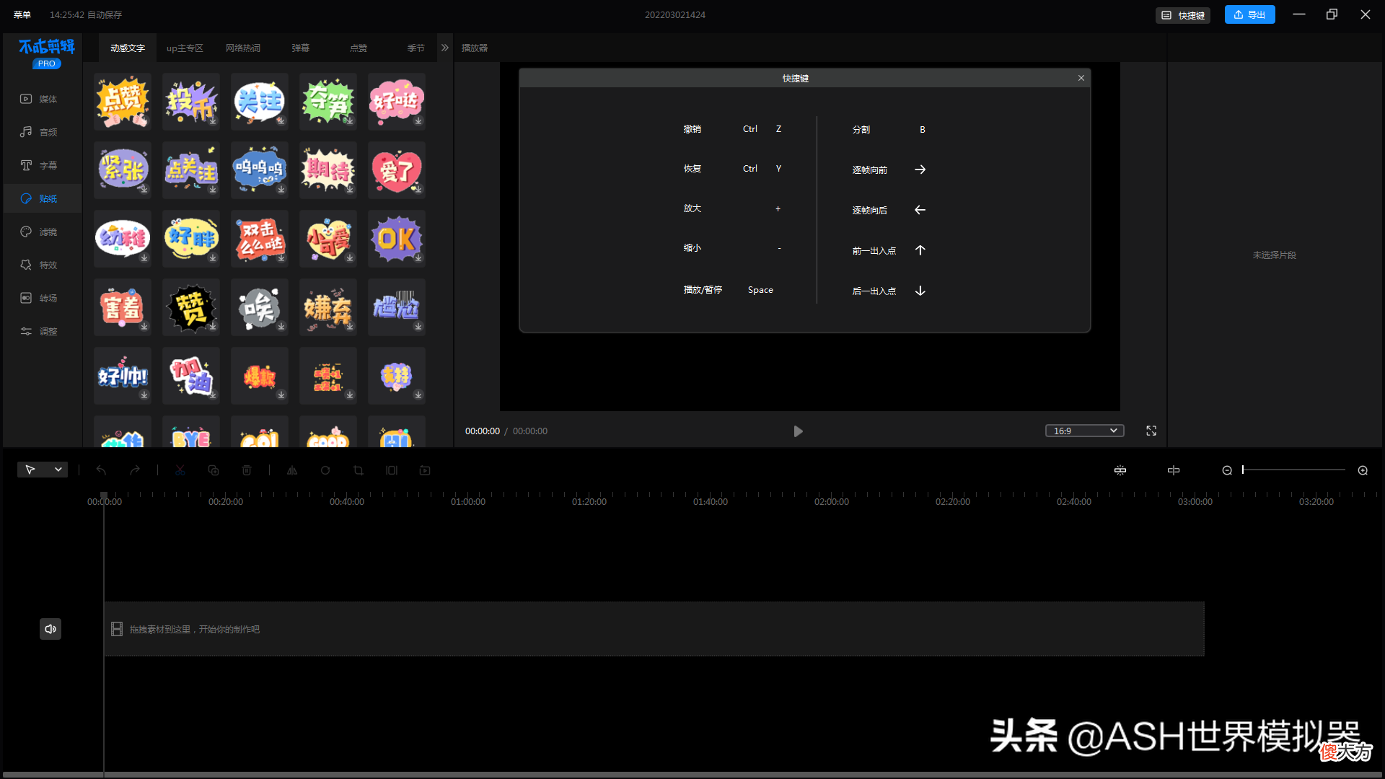Select the 呜呜呜 sticker thumbnail
Image resolution: width=1385 pixels, height=779 pixels.
click(x=260, y=170)
